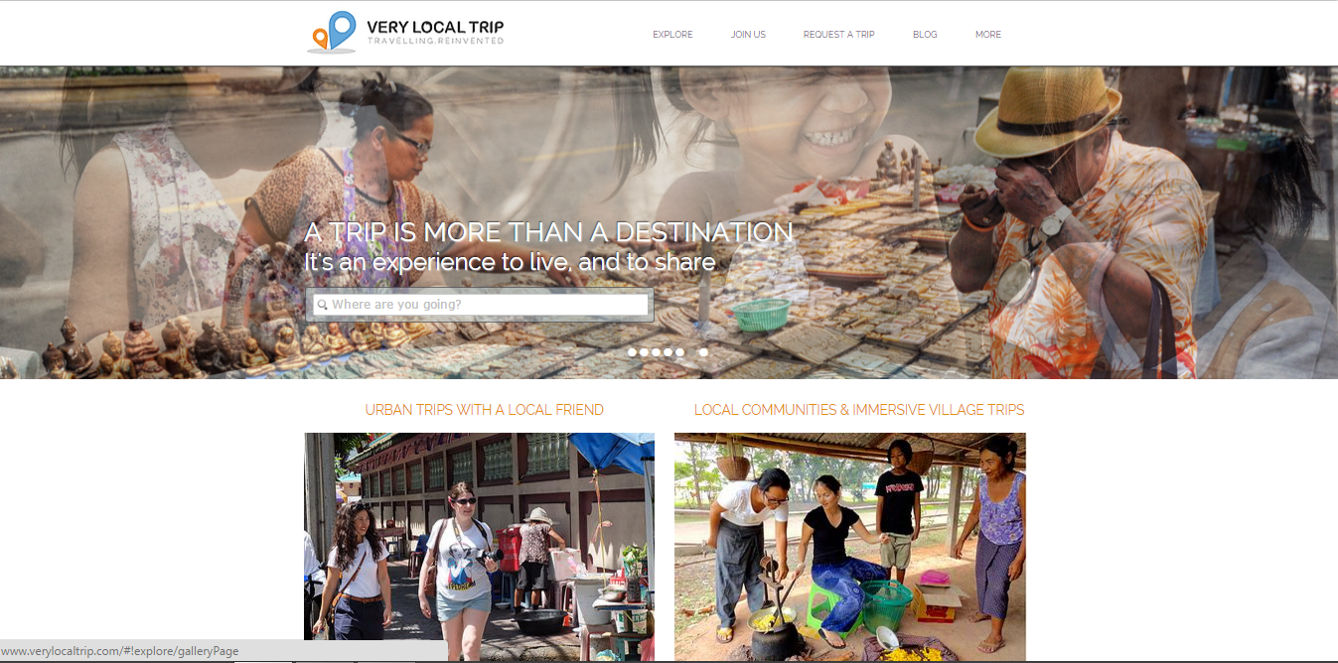Click the map pin logo icon
This screenshot has height=663, width=1338.
coord(333,32)
